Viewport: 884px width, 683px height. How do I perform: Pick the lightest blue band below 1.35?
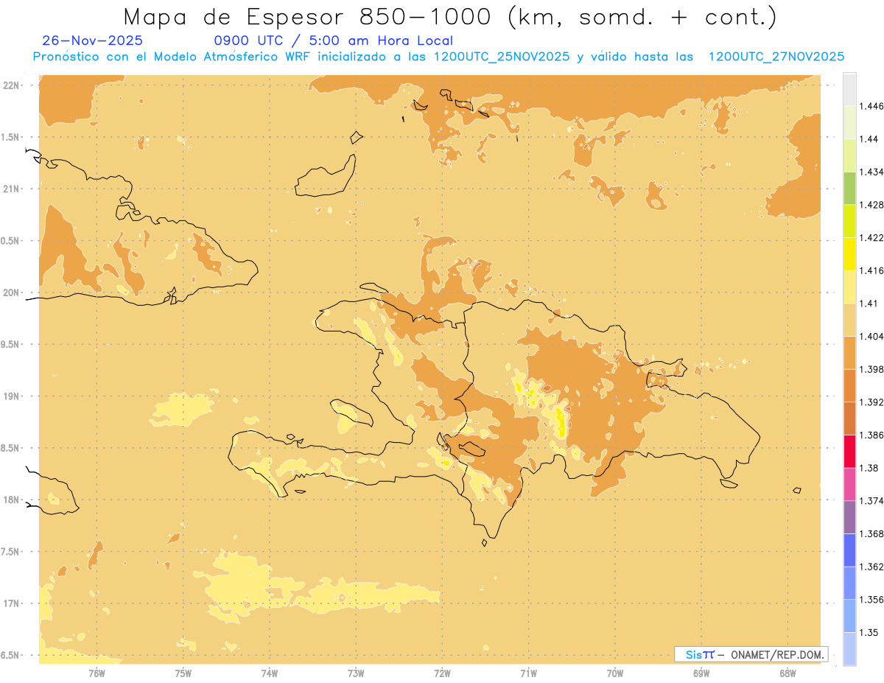pos(849,649)
